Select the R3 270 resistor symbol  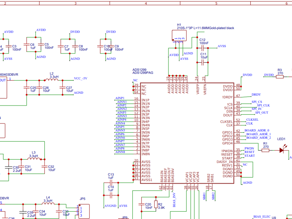click(279, 77)
